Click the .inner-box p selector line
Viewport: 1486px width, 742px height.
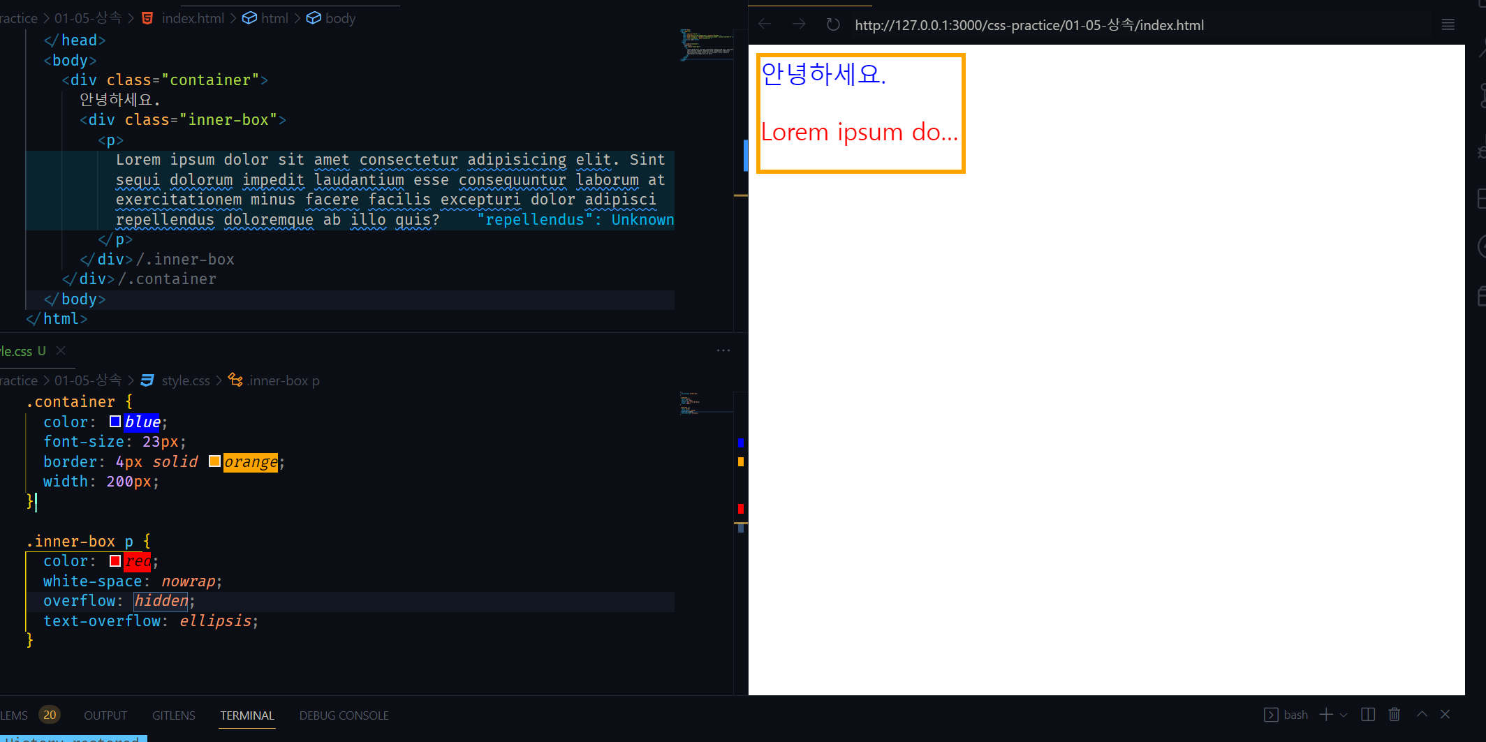[88, 542]
